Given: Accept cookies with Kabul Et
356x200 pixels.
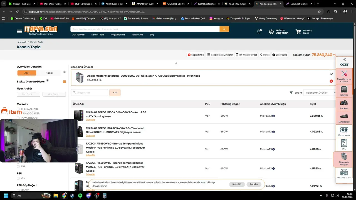Looking at the screenshot, I should tap(237, 184).
